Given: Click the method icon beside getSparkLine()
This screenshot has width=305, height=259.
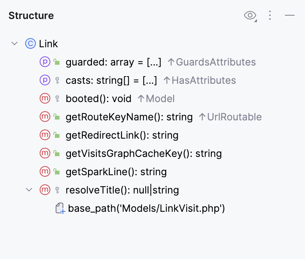Looking at the screenshot, I should (45, 171).
